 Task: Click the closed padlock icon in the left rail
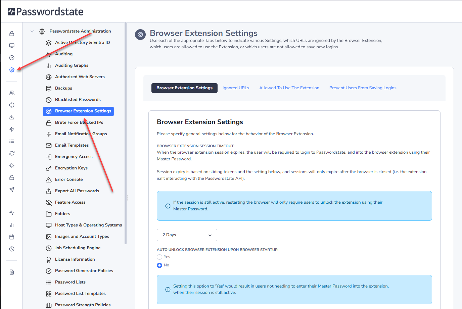coord(12,34)
